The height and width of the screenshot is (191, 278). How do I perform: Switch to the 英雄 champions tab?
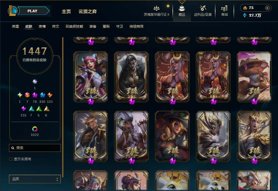15,27
